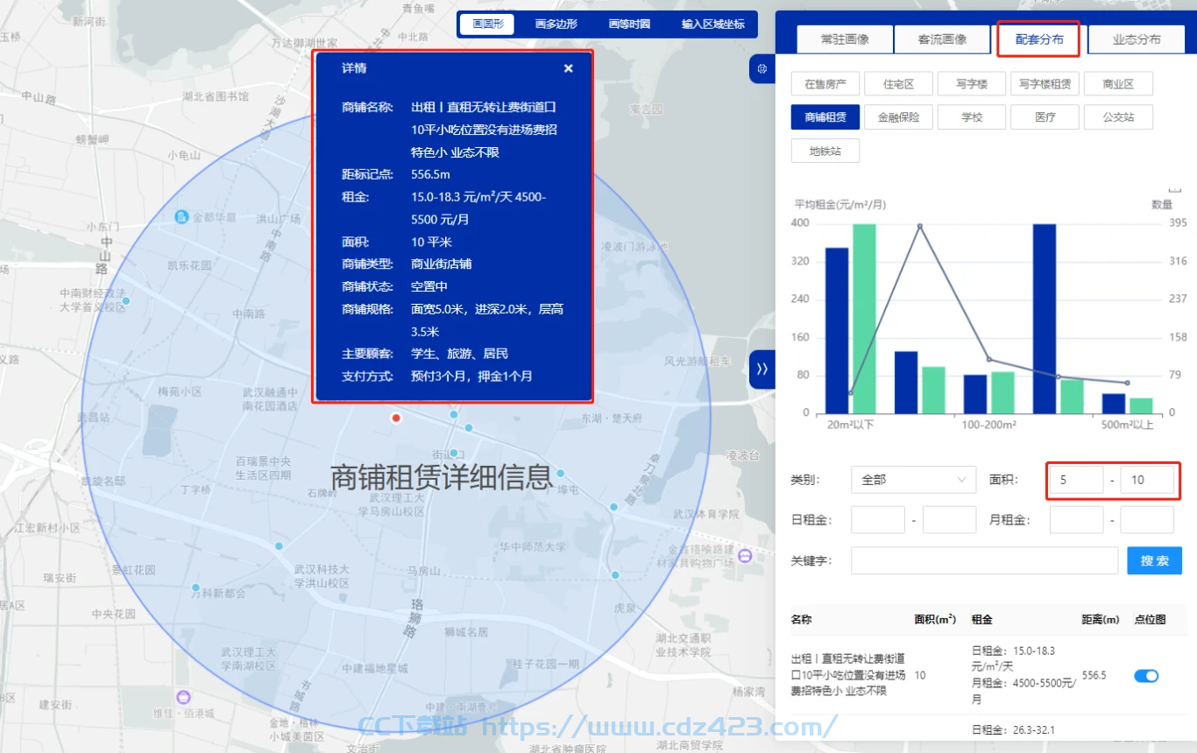This screenshot has width=1197, height=753.
Task: Select the 商业区 category
Action: point(1118,84)
